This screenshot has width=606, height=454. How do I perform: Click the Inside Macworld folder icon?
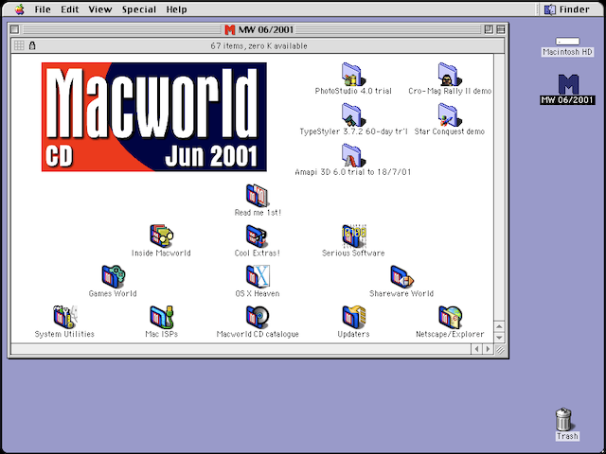(x=161, y=236)
